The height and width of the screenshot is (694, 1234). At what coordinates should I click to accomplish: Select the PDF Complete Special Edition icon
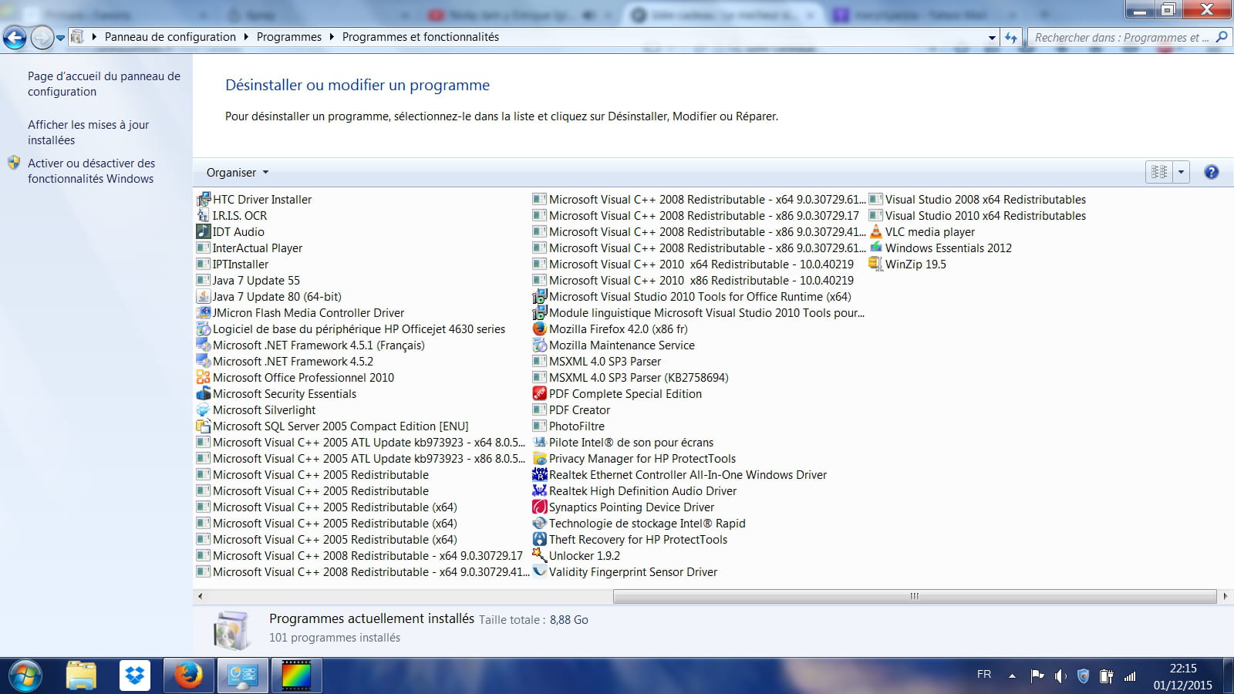(x=540, y=393)
